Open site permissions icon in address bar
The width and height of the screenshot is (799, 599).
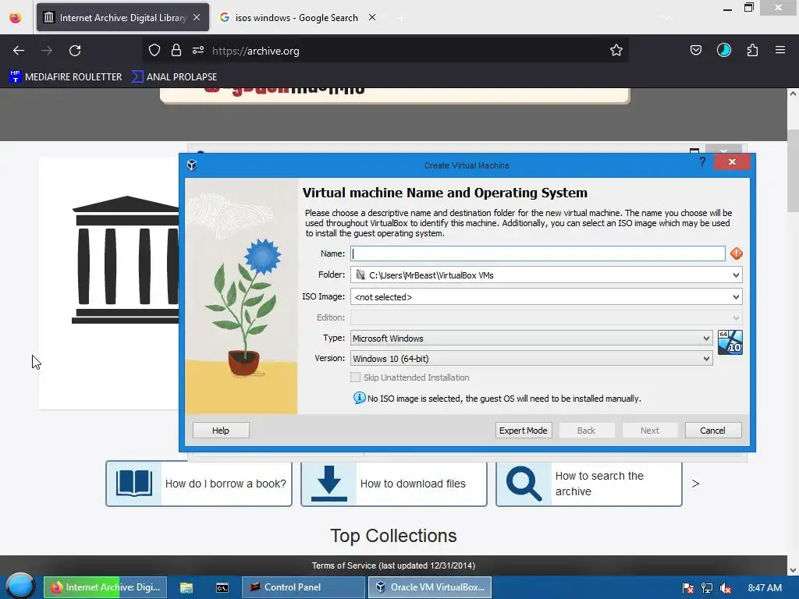coord(198,50)
